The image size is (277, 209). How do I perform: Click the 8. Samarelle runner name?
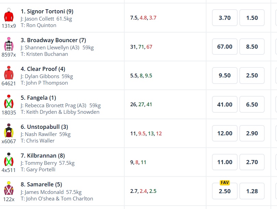[x=41, y=184]
